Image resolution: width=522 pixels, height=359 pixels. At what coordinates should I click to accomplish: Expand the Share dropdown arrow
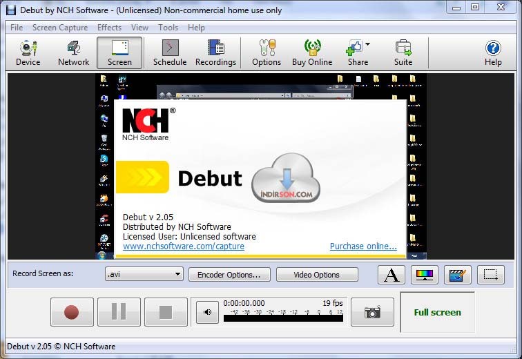coord(368,44)
